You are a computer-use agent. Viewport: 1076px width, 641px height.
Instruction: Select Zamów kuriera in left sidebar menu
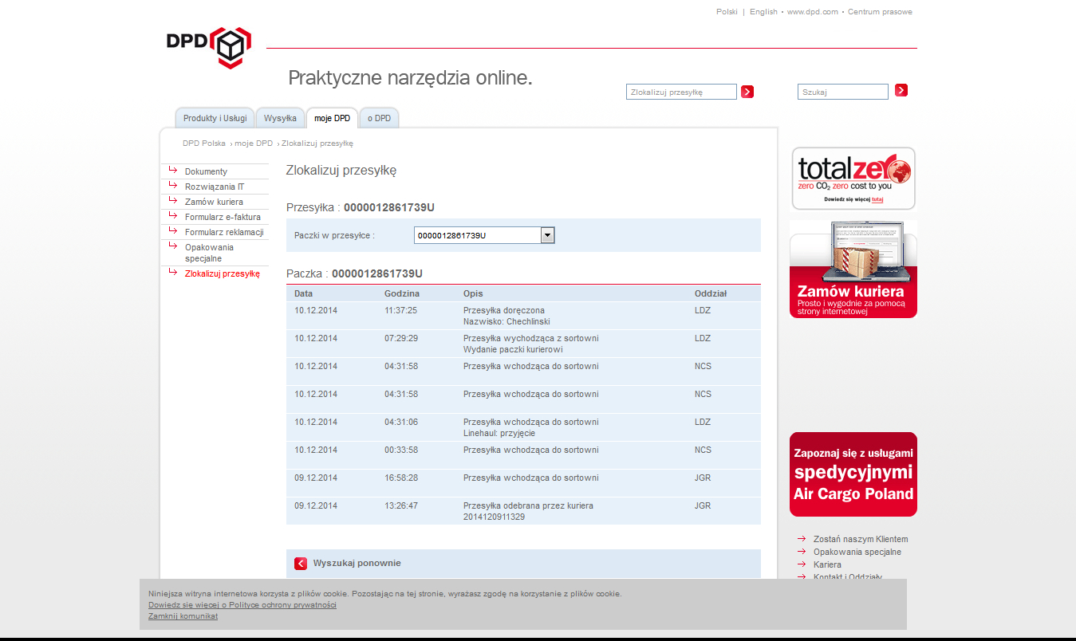(x=214, y=202)
